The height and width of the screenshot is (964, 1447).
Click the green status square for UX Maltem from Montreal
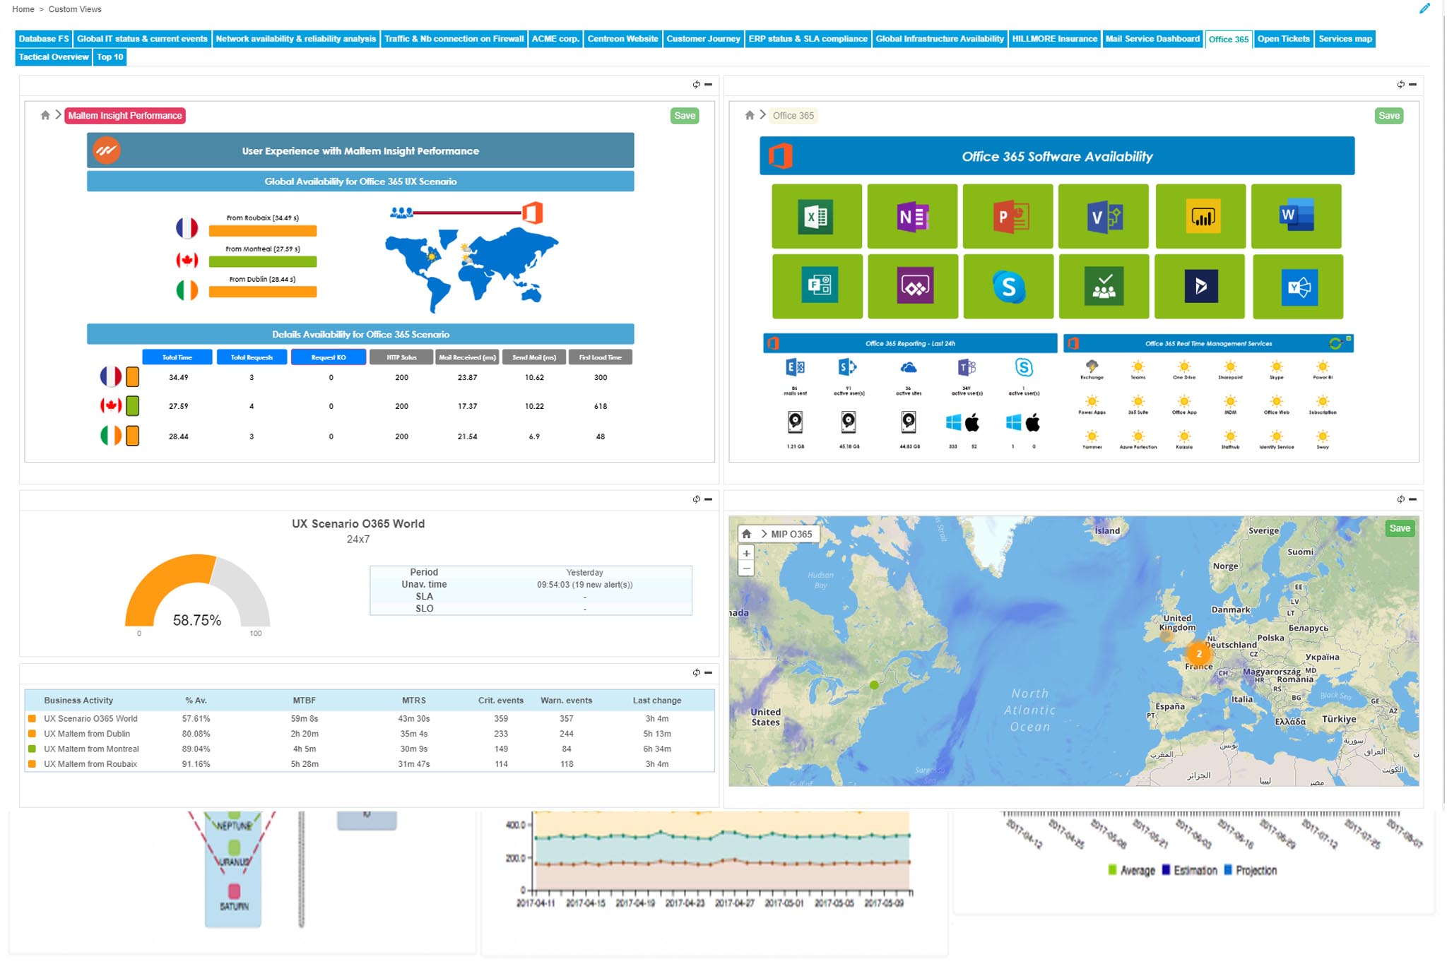click(x=32, y=749)
